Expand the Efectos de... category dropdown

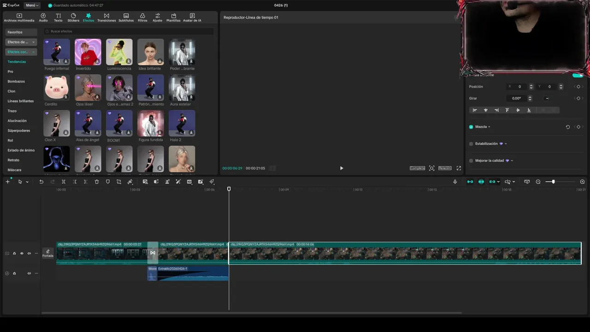tap(21, 42)
